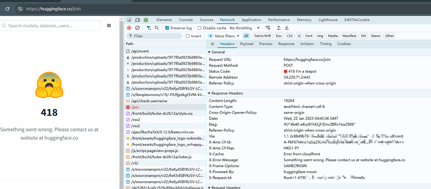Select the Response tab
The image size is (431, 189).
(x=286, y=44)
